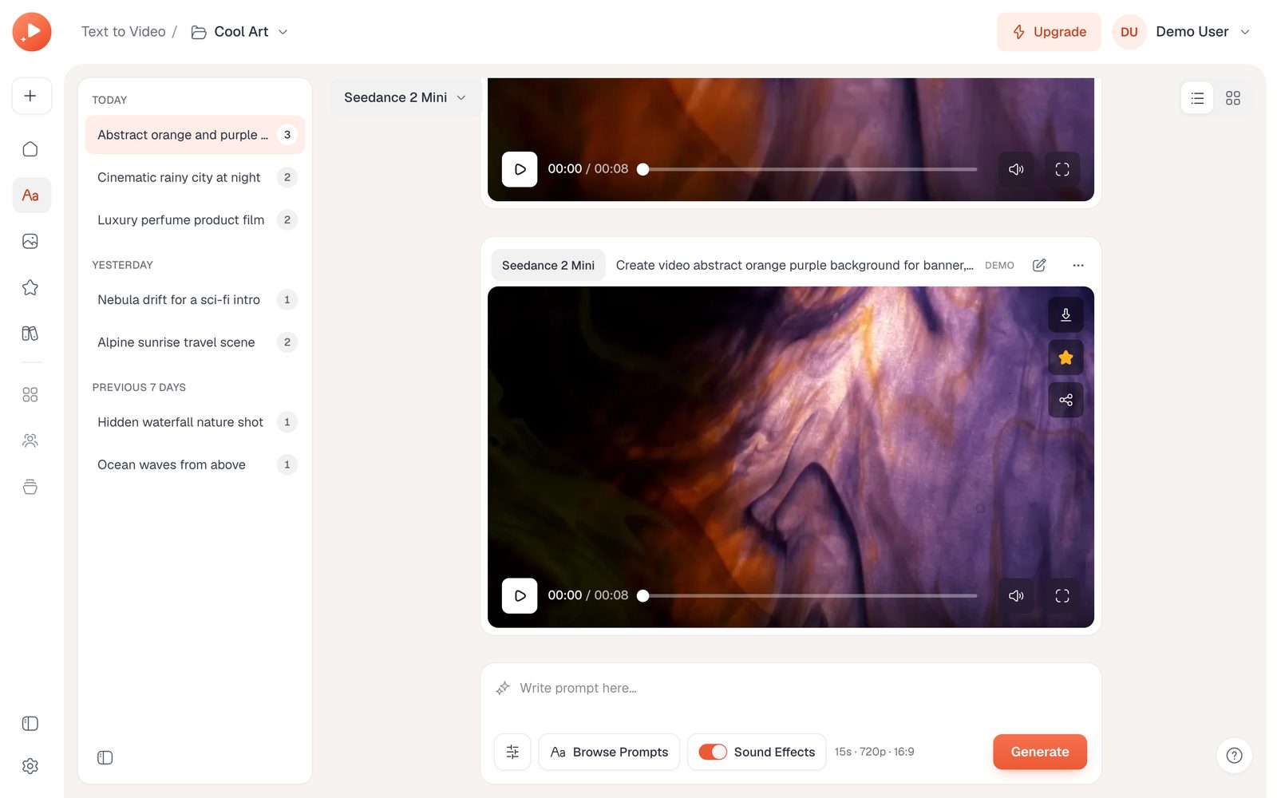Click the 15s · 720p · 16:9 settings text
This screenshot has height=798, width=1277.
coord(875,752)
